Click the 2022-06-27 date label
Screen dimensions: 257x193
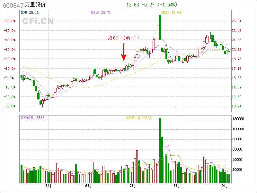(124, 38)
